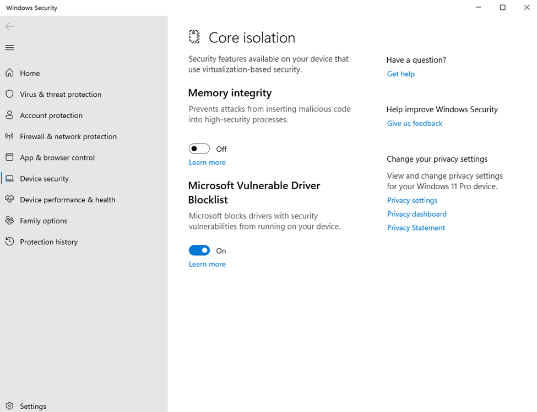The height and width of the screenshot is (412, 537).
Task: Click the App & browser control window icon
Action: [x=9, y=157]
